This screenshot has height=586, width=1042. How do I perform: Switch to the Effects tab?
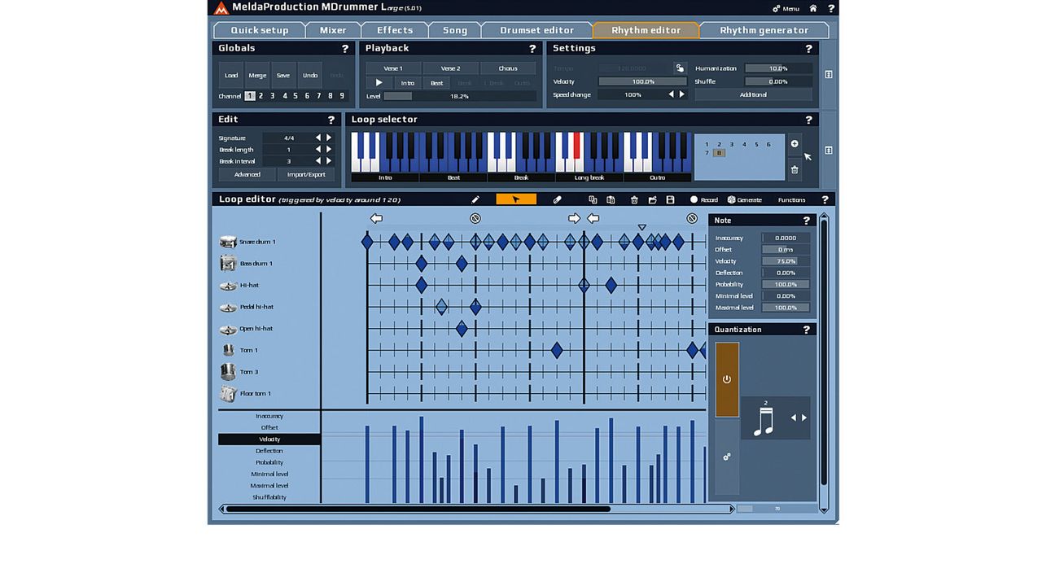pos(395,30)
